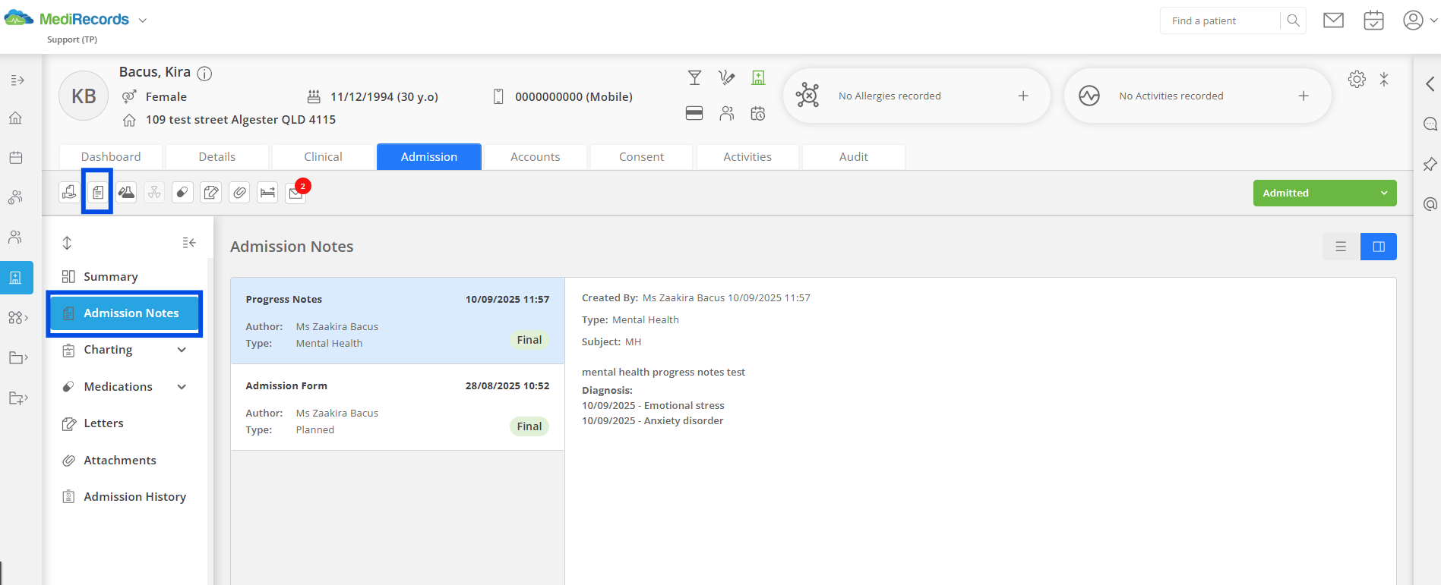Collapse the admission side menu panel

pyautogui.click(x=189, y=243)
